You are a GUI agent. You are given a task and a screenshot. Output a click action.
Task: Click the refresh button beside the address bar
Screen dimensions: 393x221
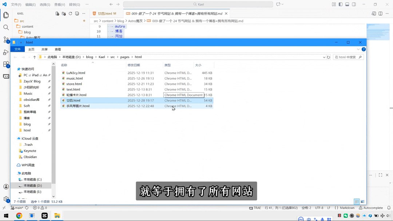329,57
